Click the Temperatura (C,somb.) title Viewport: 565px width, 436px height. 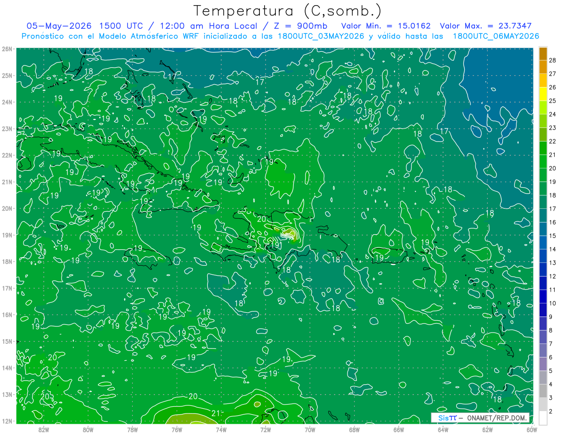(x=288, y=11)
